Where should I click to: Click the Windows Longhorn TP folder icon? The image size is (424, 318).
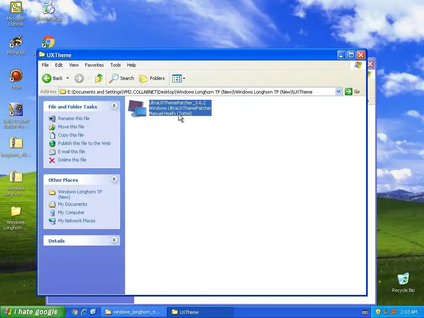tap(52, 192)
